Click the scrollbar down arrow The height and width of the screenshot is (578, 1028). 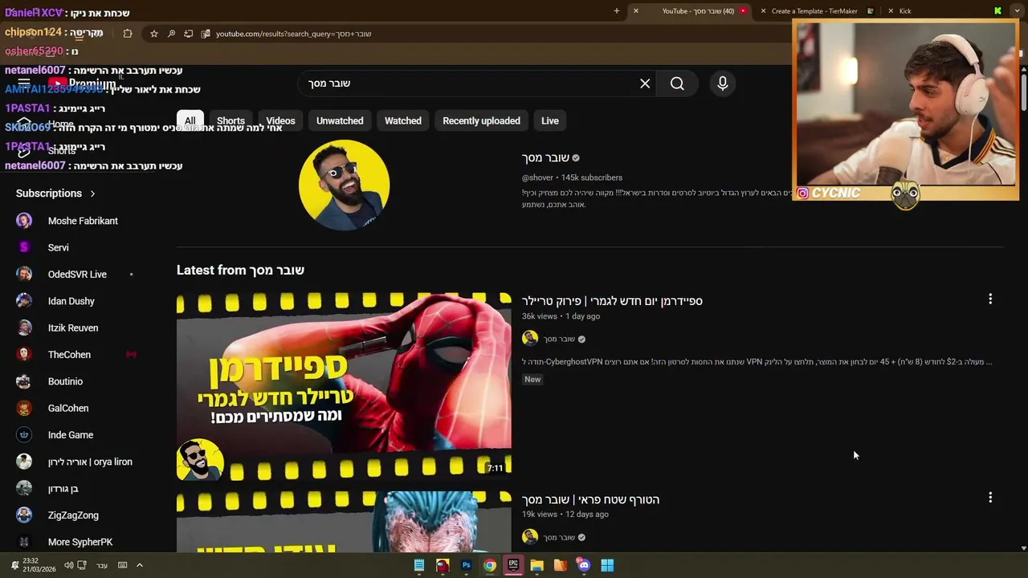[1024, 548]
